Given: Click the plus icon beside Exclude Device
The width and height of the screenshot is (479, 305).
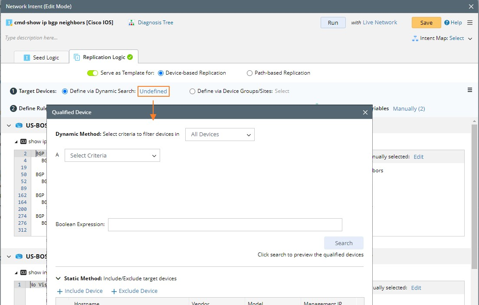Looking at the screenshot, I should tap(114, 292).
